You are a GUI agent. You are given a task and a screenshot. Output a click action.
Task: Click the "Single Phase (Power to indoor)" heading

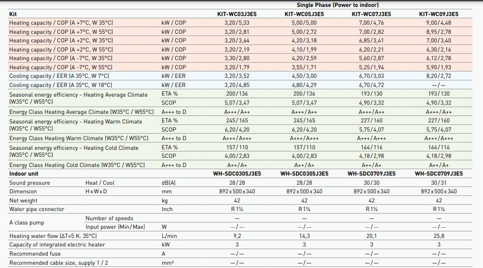pyautogui.click(x=337, y=5)
